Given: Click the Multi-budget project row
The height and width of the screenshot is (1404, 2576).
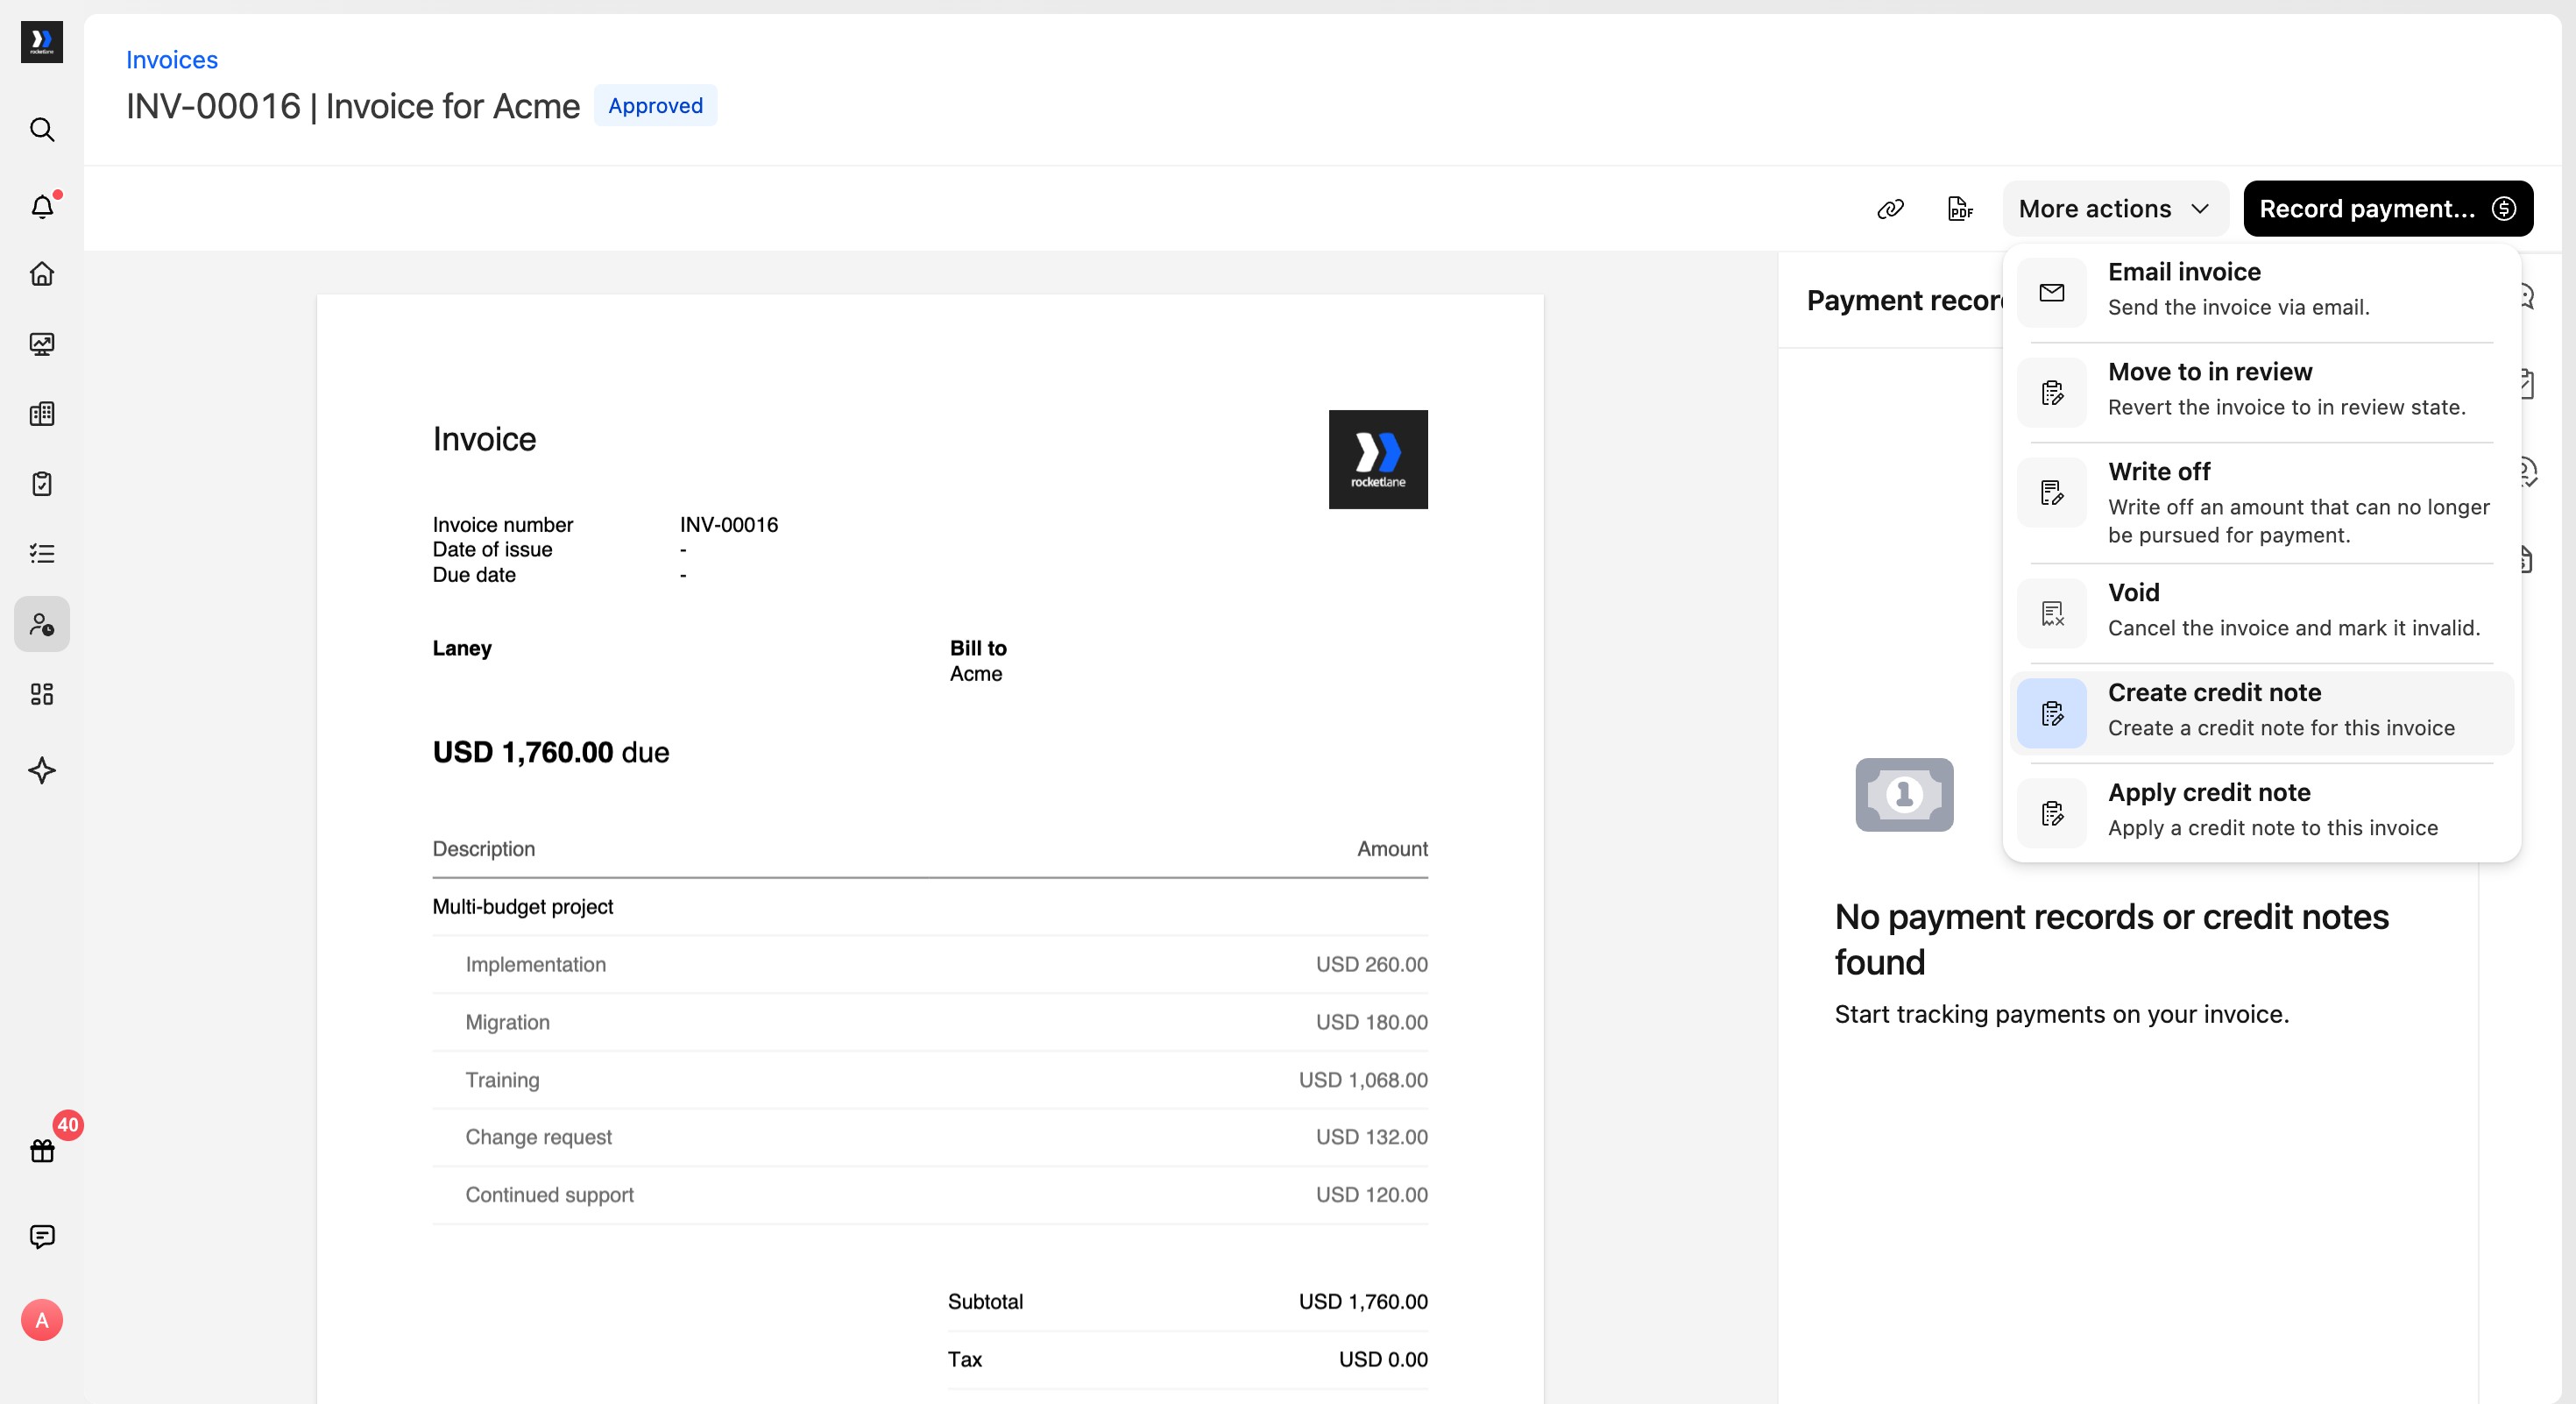Looking at the screenshot, I should click(930, 907).
